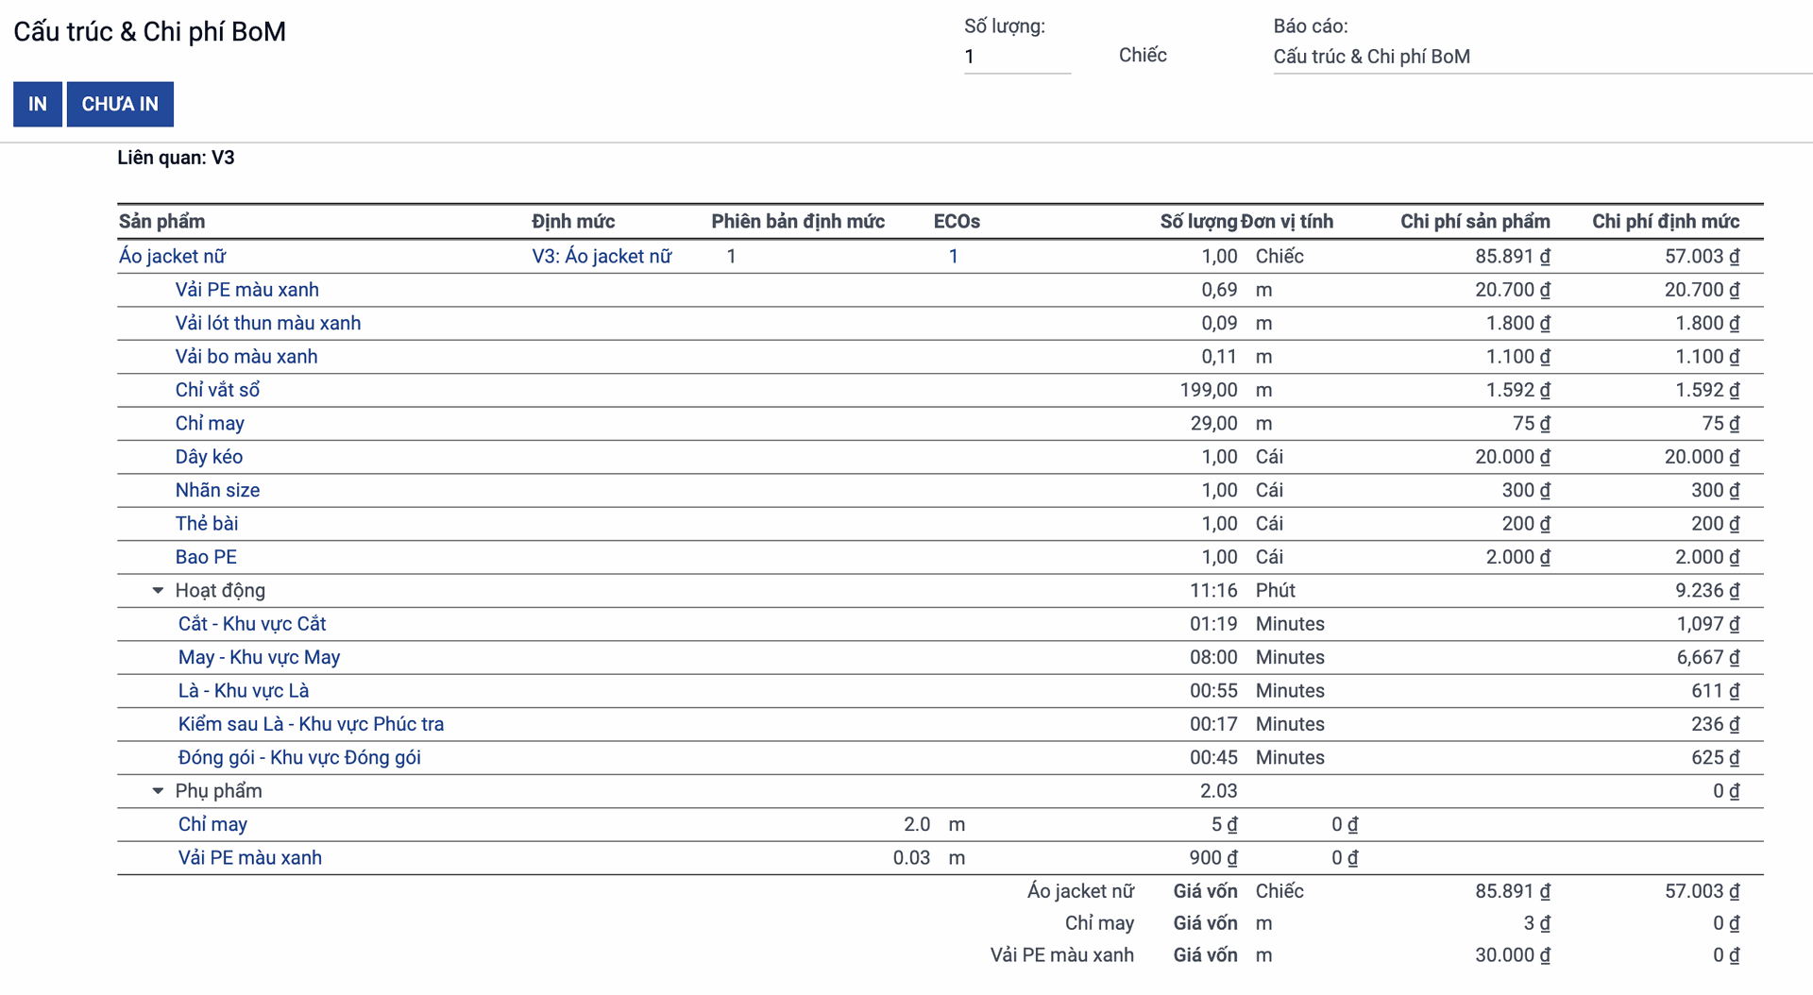
Task: Open Vải bo màu xanh link
Action: 246,357
